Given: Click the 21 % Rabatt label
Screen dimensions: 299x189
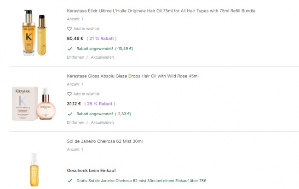Looking at the screenshot, I should click(x=102, y=39).
